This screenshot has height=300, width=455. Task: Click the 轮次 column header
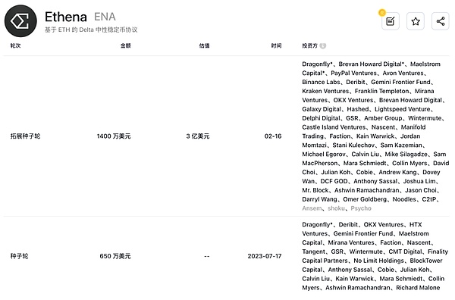click(15, 45)
